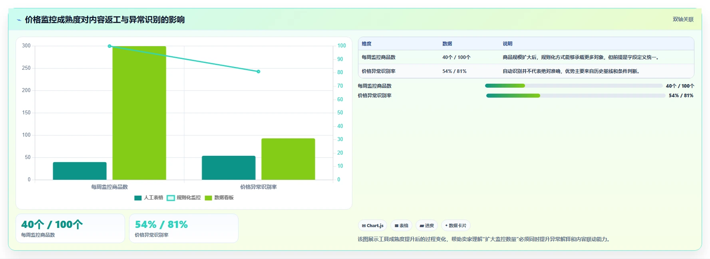Click the tall green 每周监控商品数 bar
Viewport: 710px width, 259px height.
point(139,113)
